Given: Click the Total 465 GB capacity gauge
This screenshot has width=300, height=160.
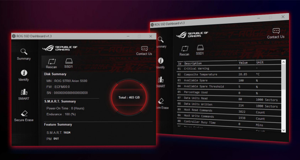Looking at the screenshot, I should [x=129, y=97].
